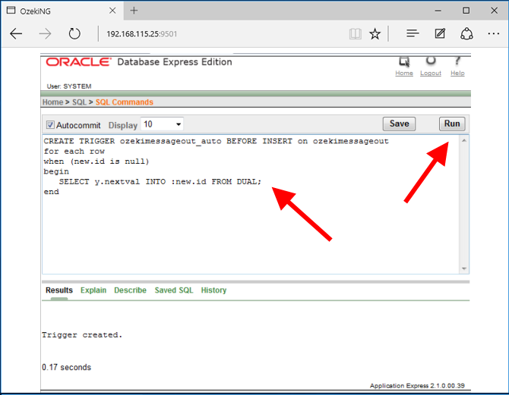This screenshot has width=509, height=395.
Task: Click the browser forward arrow
Action: [45, 33]
